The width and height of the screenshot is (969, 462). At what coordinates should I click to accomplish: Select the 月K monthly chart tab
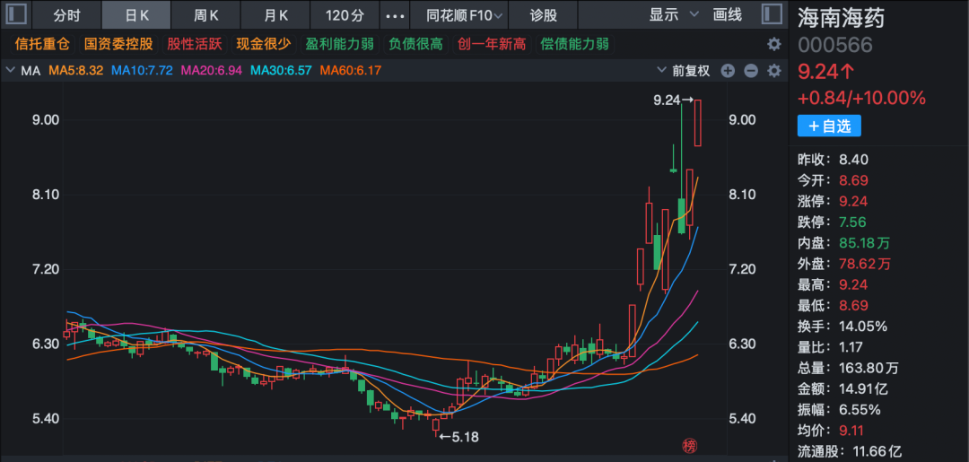point(275,15)
